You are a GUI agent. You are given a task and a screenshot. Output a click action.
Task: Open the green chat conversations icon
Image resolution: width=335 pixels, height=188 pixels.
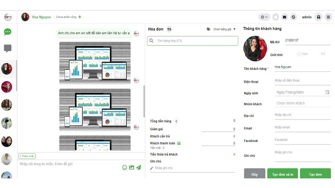pos(8,32)
